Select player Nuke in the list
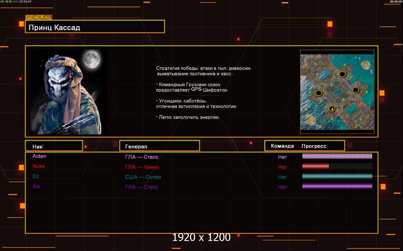This screenshot has width=403, height=251. point(39,166)
